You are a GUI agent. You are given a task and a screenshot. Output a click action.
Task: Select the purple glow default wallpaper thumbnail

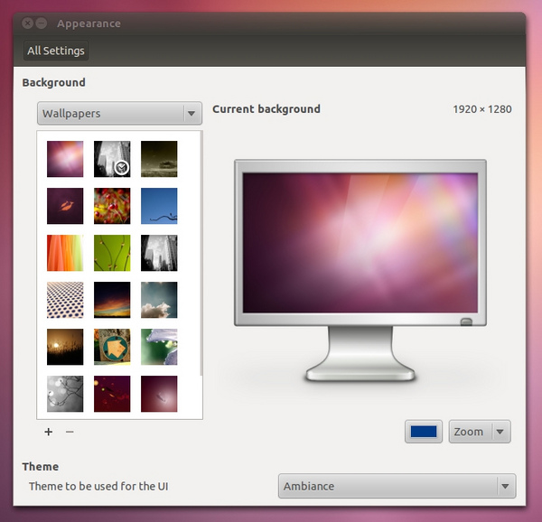pyautogui.click(x=65, y=159)
